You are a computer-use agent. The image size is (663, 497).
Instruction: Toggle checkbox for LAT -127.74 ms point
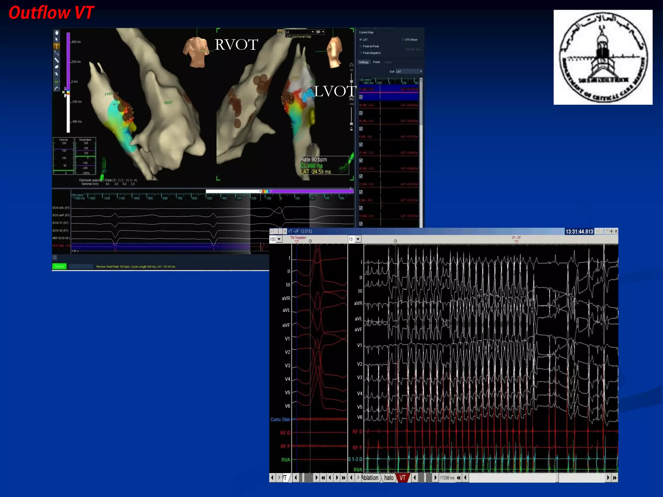(x=361, y=145)
